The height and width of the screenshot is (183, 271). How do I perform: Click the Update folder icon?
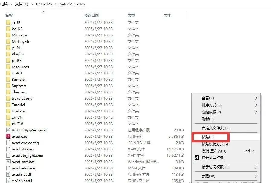click(8, 111)
